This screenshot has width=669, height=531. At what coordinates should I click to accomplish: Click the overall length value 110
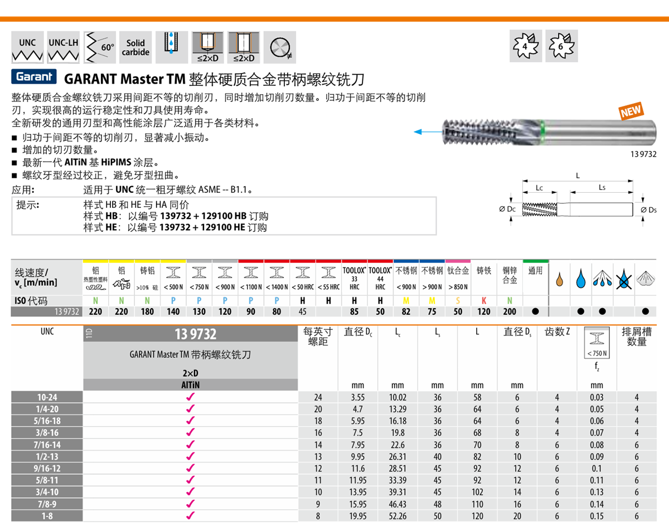click(x=477, y=504)
